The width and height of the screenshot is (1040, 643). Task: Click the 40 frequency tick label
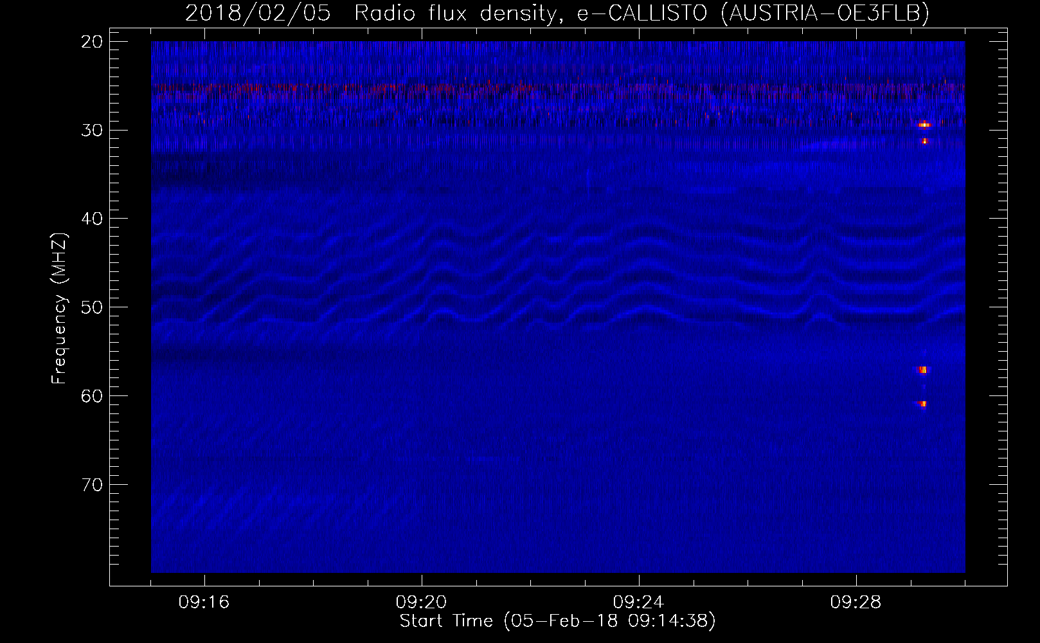(x=93, y=219)
